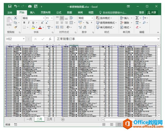The height and width of the screenshot is (131, 165).
Task: Open the 文件 file tab
Action: [10, 13]
